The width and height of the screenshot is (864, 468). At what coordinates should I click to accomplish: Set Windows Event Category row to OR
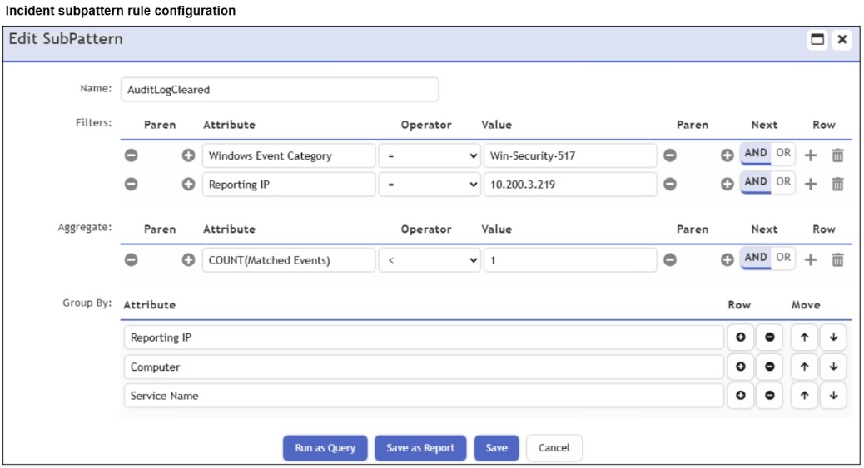pyautogui.click(x=783, y=154)
